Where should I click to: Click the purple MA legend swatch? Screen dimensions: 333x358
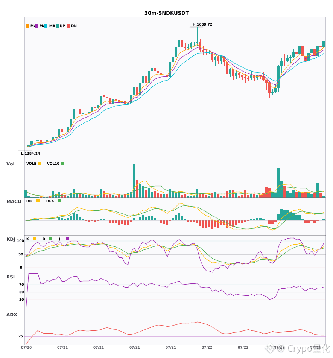(x=37, y=26)
